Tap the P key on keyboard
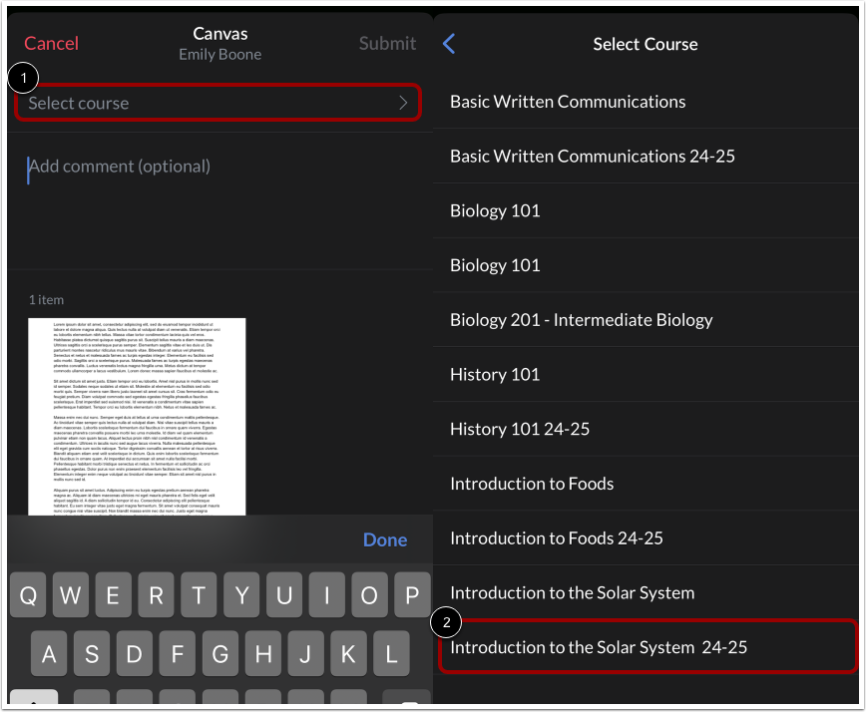 click(x=412, y=595)
